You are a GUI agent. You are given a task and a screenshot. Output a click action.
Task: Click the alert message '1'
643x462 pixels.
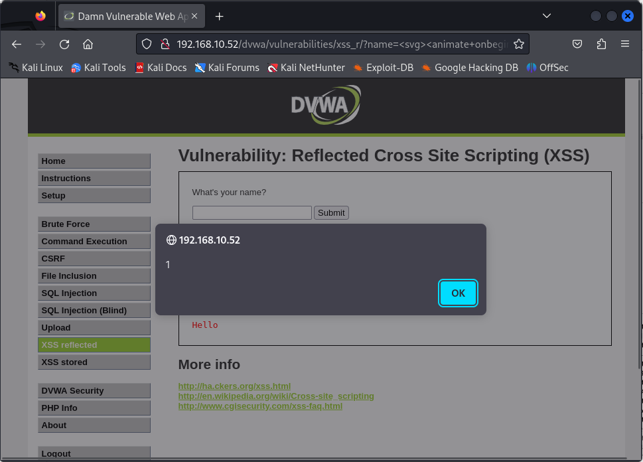[168, 265]
